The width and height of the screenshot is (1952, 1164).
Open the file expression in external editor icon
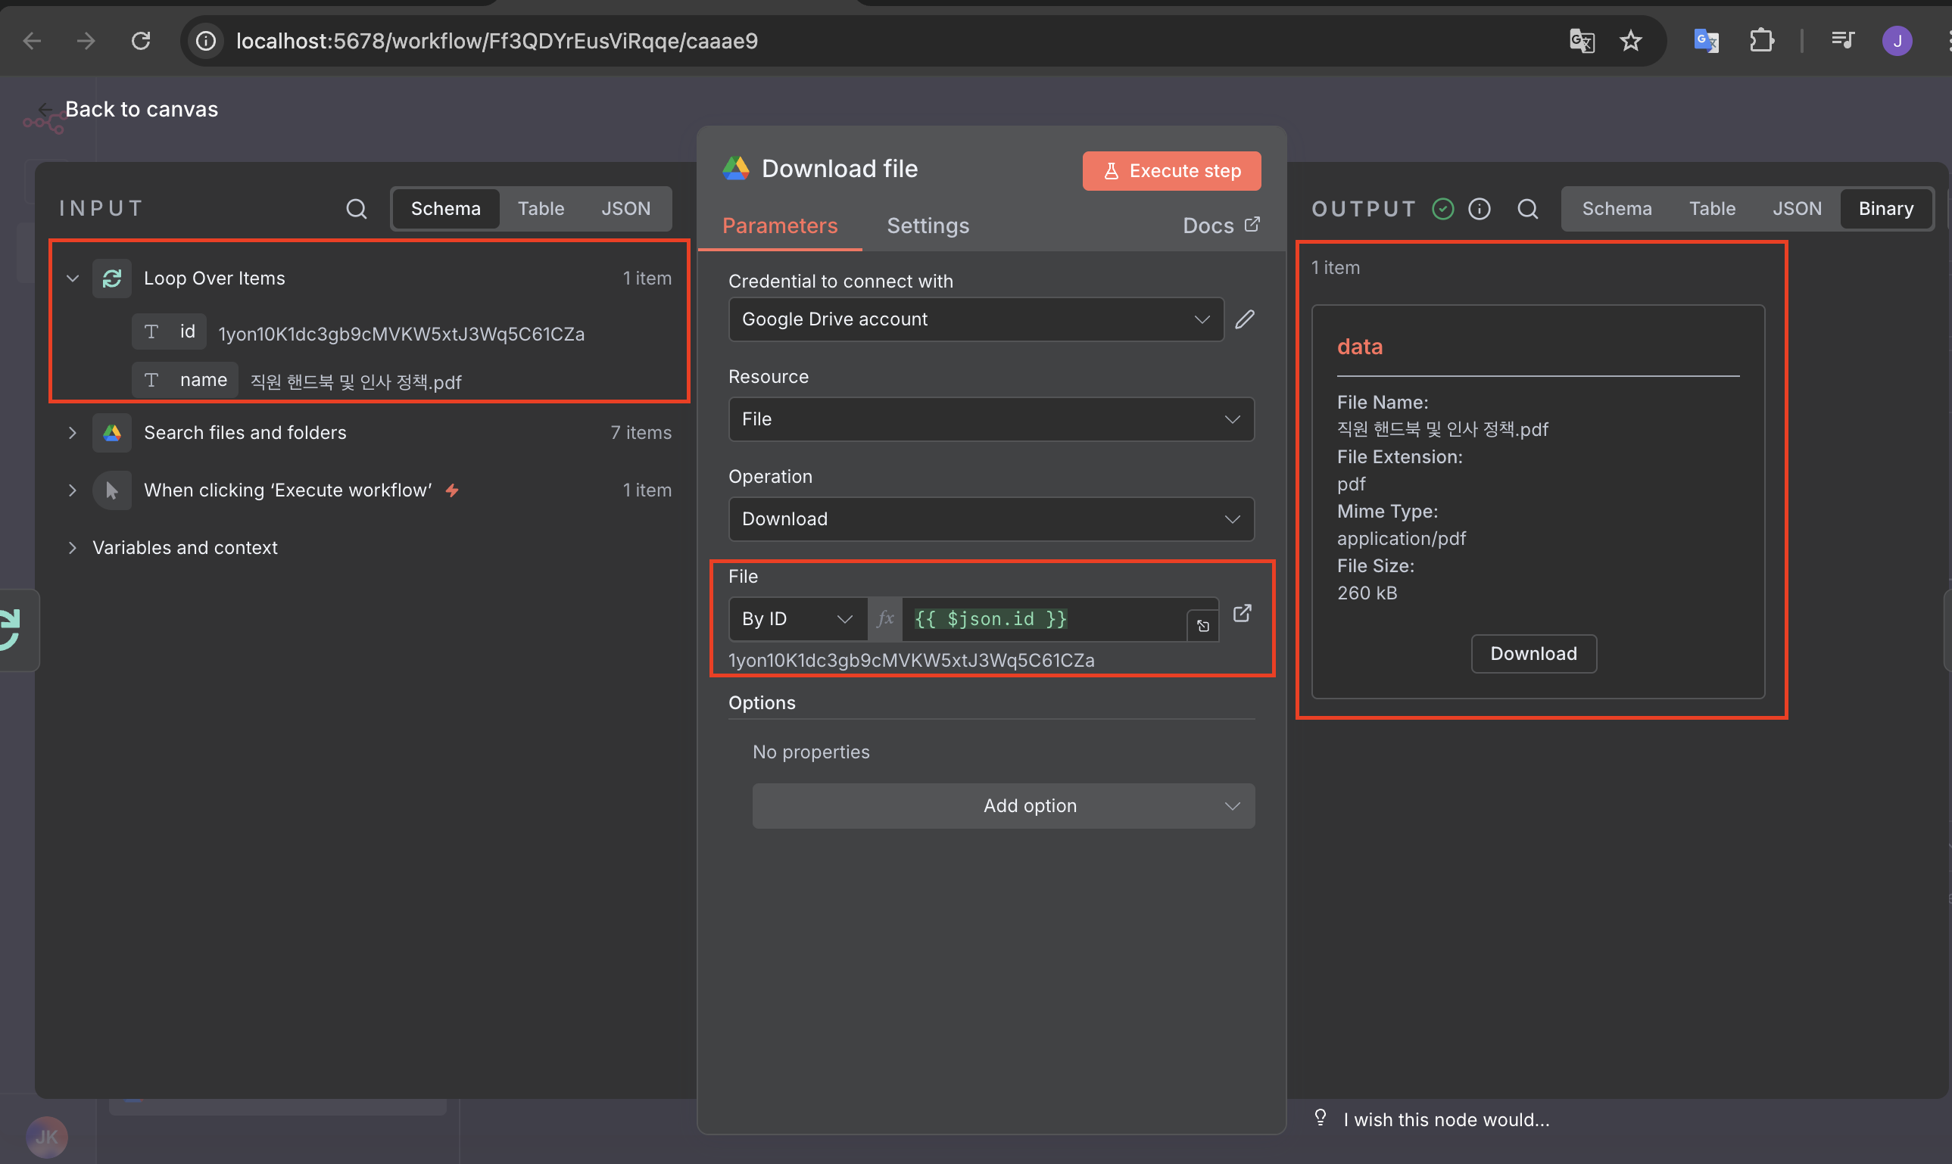[1242, 613]
